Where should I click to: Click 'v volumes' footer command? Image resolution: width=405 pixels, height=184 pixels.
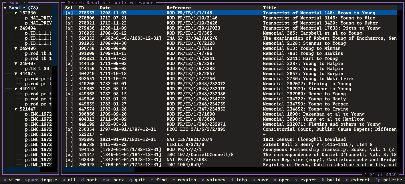214,180
